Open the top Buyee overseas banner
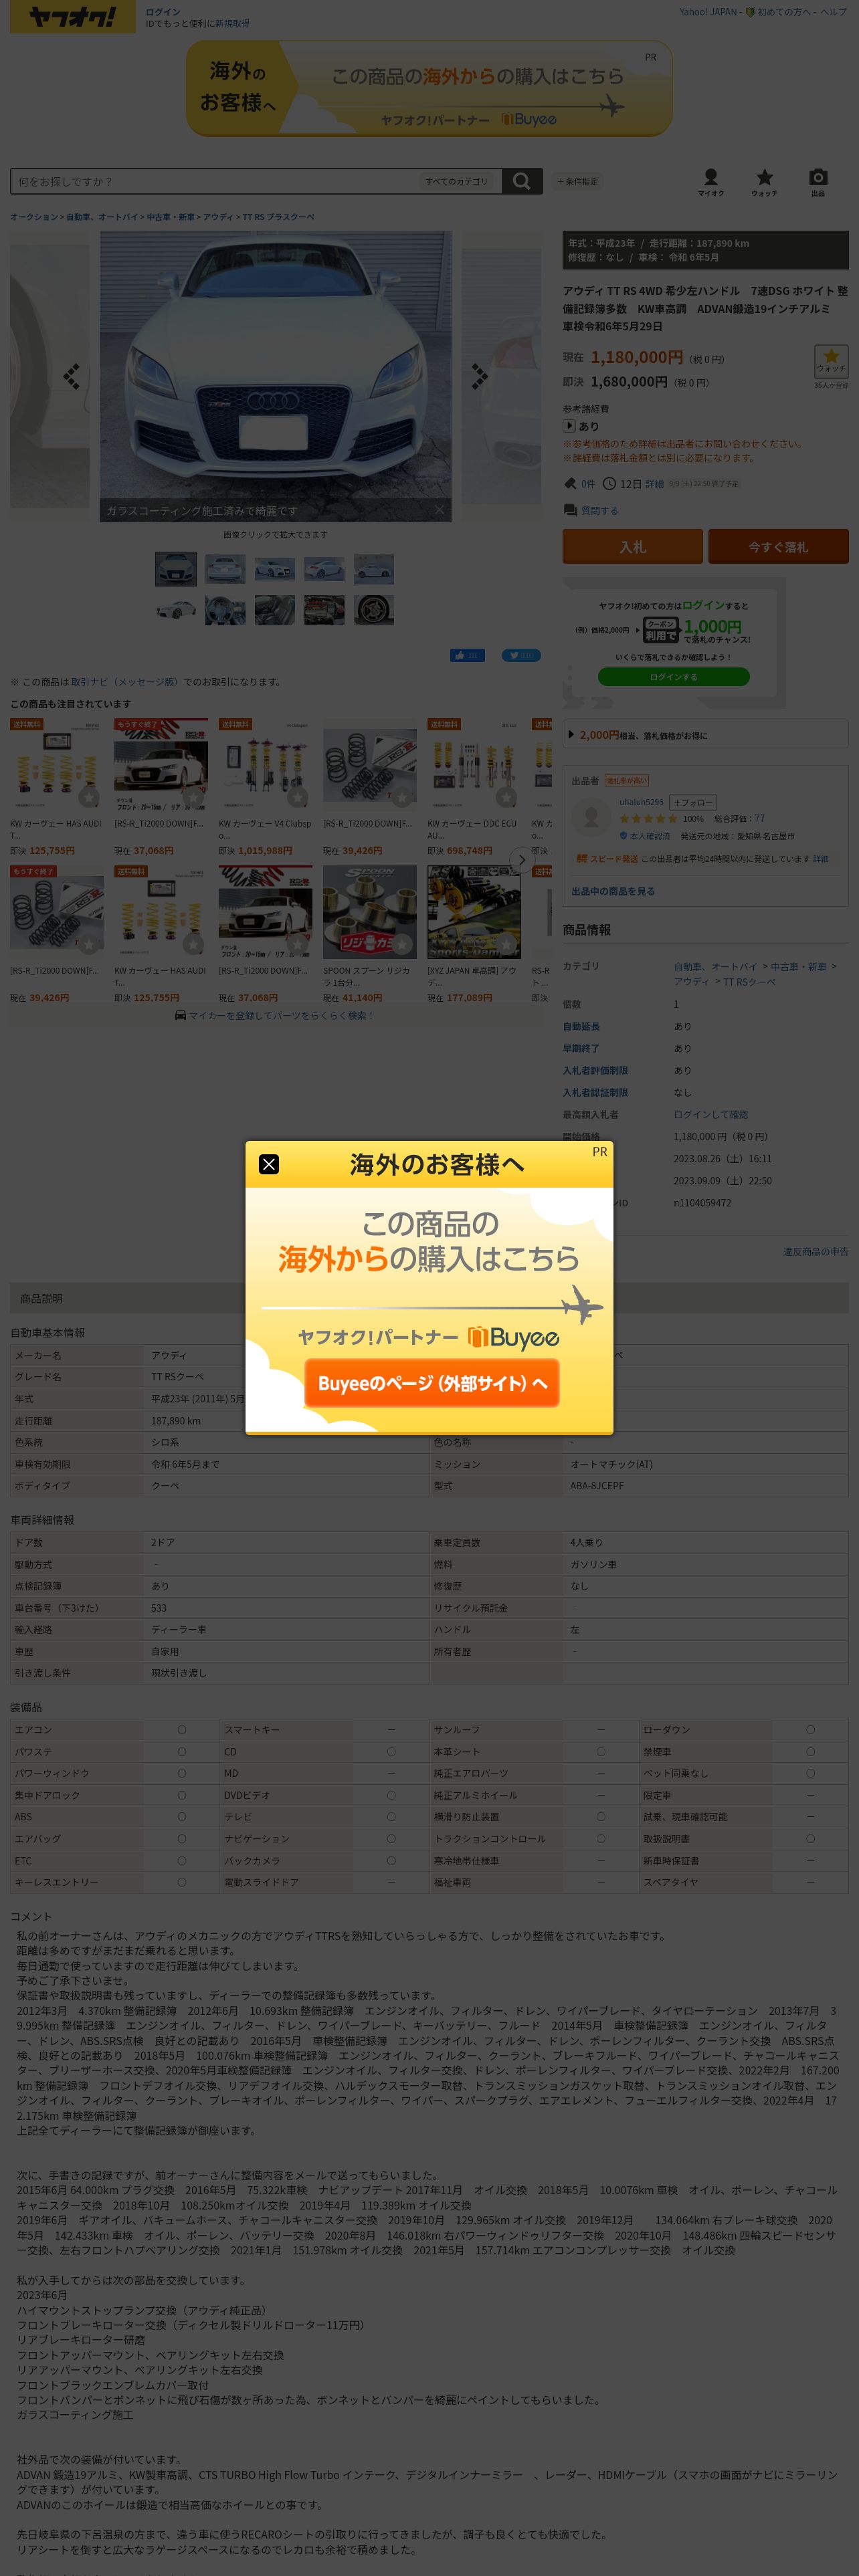The height and width of the screenshot is (2576, 859). [x=429, y=89]
